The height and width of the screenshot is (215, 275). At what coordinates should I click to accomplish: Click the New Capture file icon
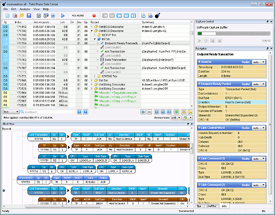[8, 16]
